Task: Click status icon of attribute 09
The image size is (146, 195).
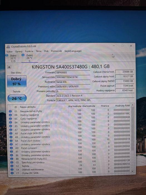Action: (11, 115)
